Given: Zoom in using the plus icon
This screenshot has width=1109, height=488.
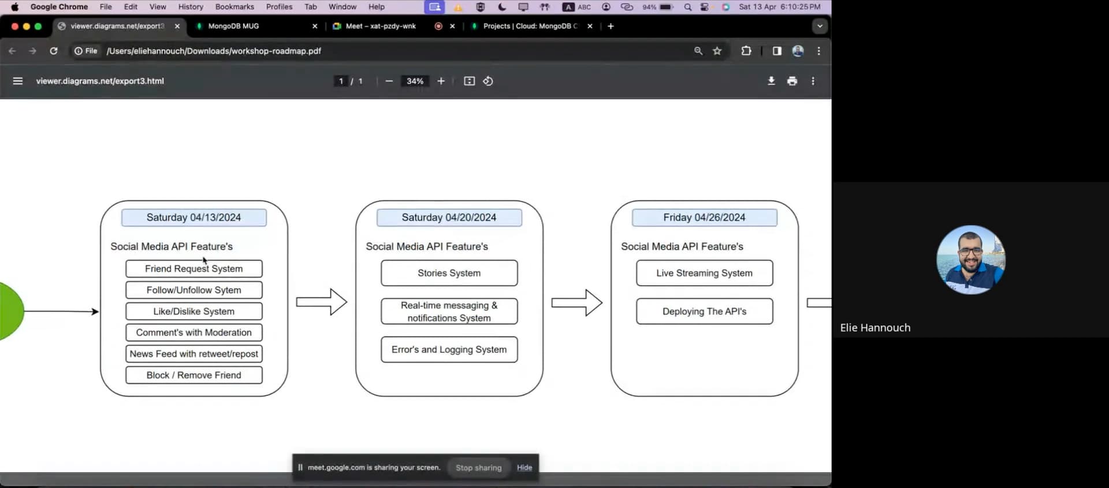Looking at the screenshot, I should [x=441, y=81].
